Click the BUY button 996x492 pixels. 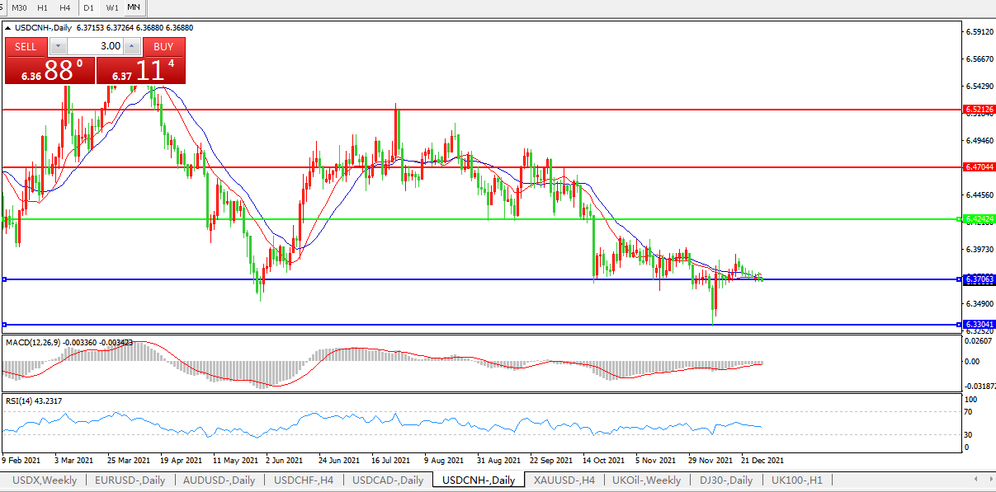click(163, 46)
